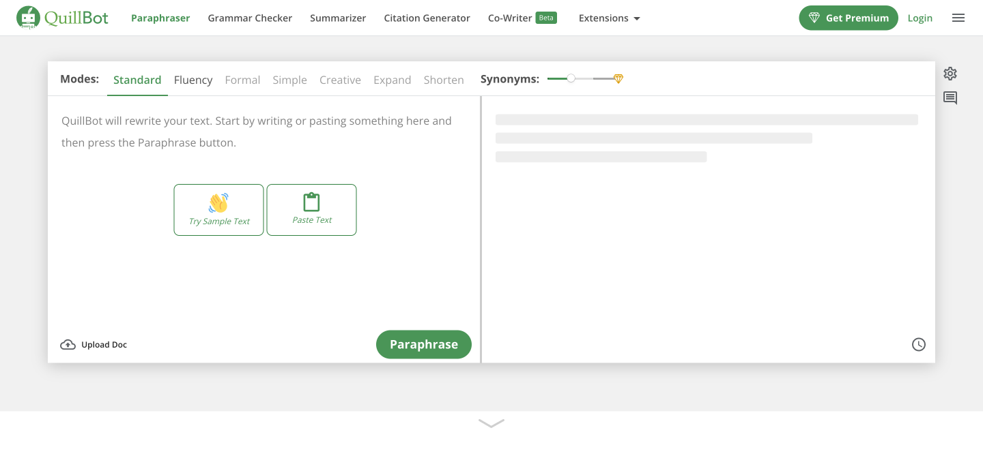Choose the Formal mode tab
This screenshot has height=460, width=983.
[242, 80]
